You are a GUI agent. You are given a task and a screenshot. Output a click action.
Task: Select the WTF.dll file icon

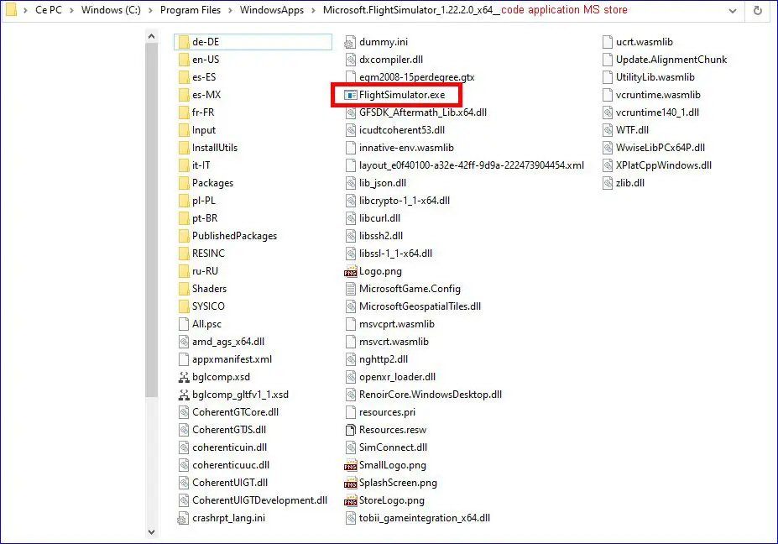point(608,130)
